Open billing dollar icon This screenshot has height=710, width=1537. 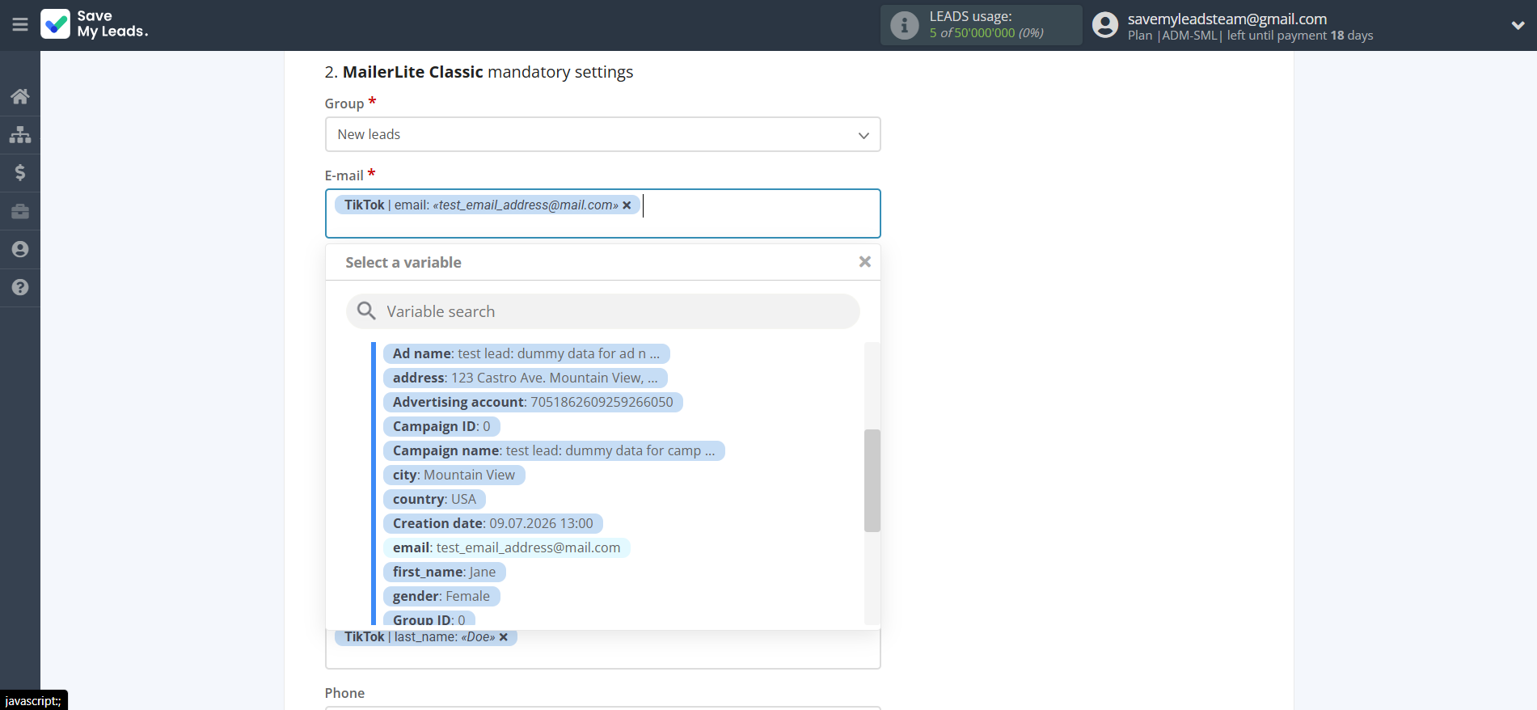[x=20, y=172]
